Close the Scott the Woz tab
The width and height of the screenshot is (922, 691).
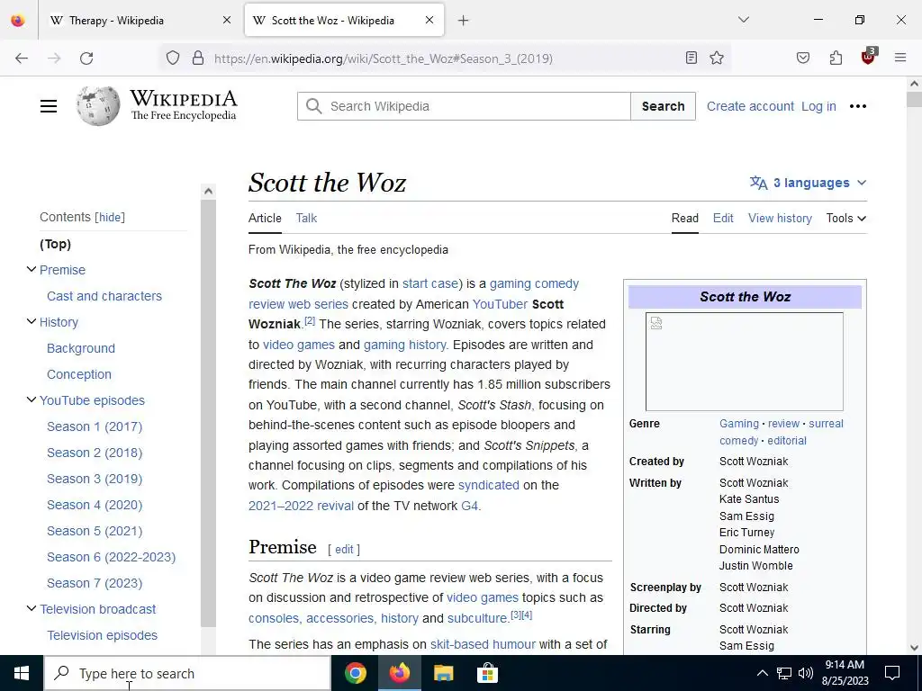coord(429,20)
